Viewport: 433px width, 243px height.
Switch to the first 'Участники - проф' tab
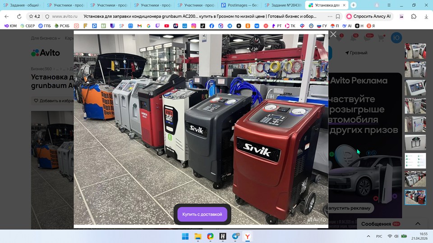click(65, 5)
